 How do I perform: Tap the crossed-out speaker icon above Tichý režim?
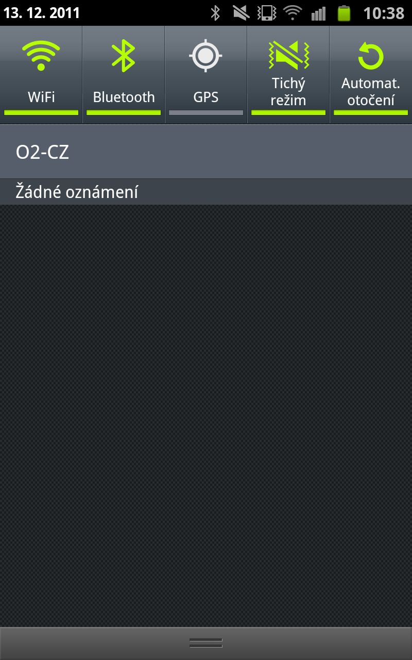coord(288,56)
